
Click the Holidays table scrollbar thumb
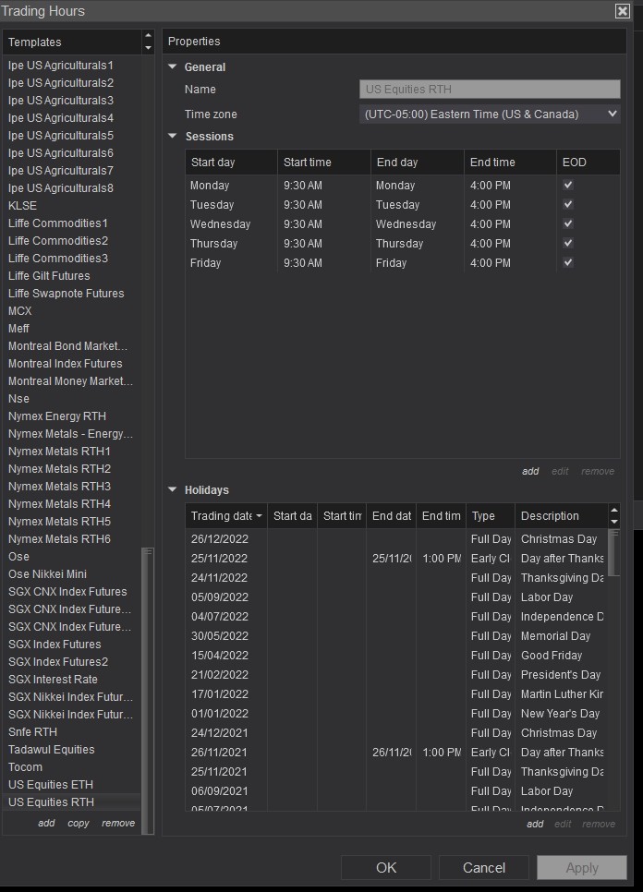click(x=614, y=552)
